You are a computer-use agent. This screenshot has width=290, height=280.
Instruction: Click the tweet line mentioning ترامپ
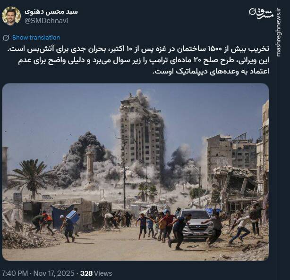[144, 60]
